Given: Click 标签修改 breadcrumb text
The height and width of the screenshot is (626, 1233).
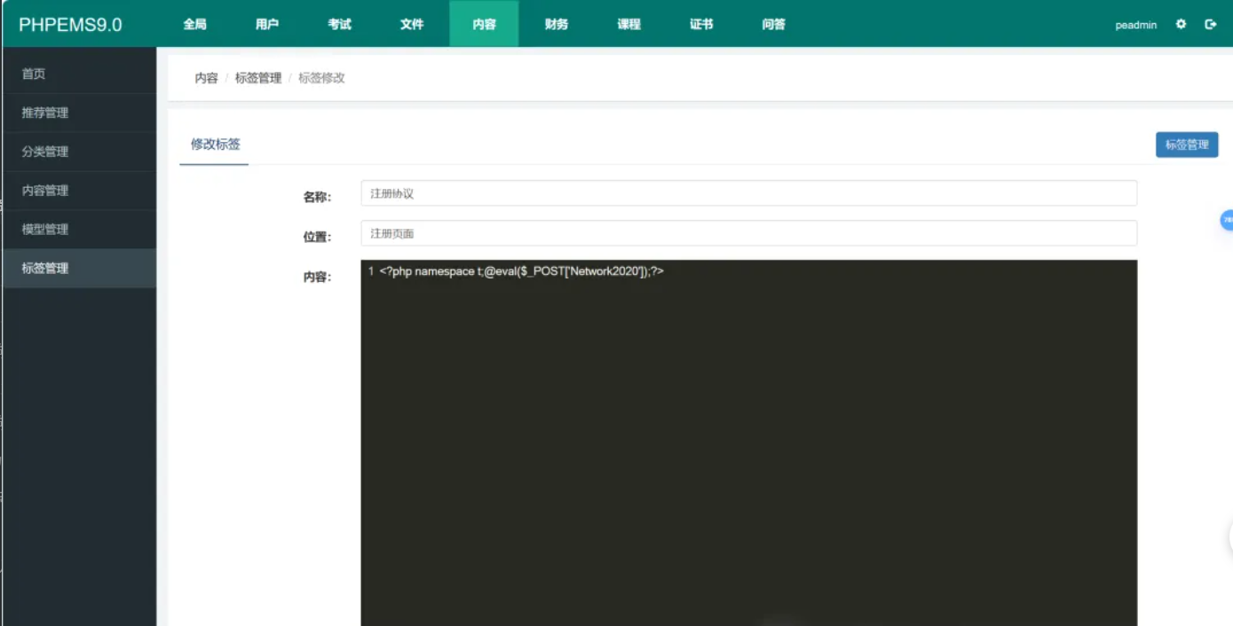Looking at the screenshot, I should click(321, 78).
